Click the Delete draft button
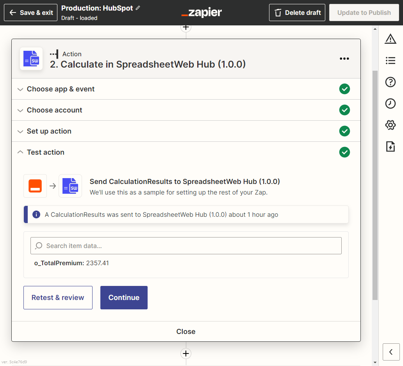Viewport: 403px width, 366px height. [x=297, y=12]
